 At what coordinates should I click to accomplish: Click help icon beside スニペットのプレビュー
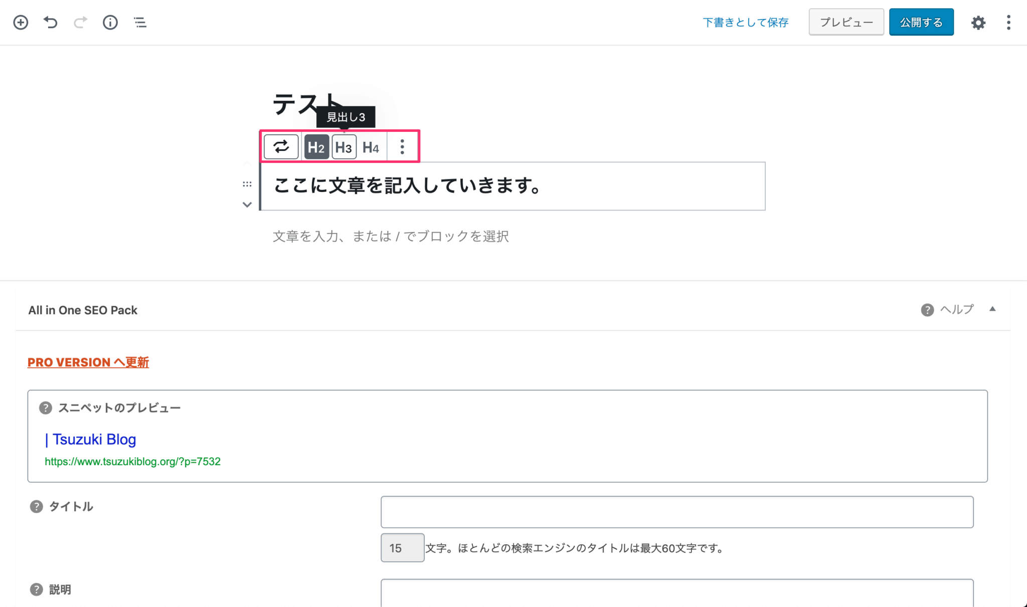[x=46, y=408]
